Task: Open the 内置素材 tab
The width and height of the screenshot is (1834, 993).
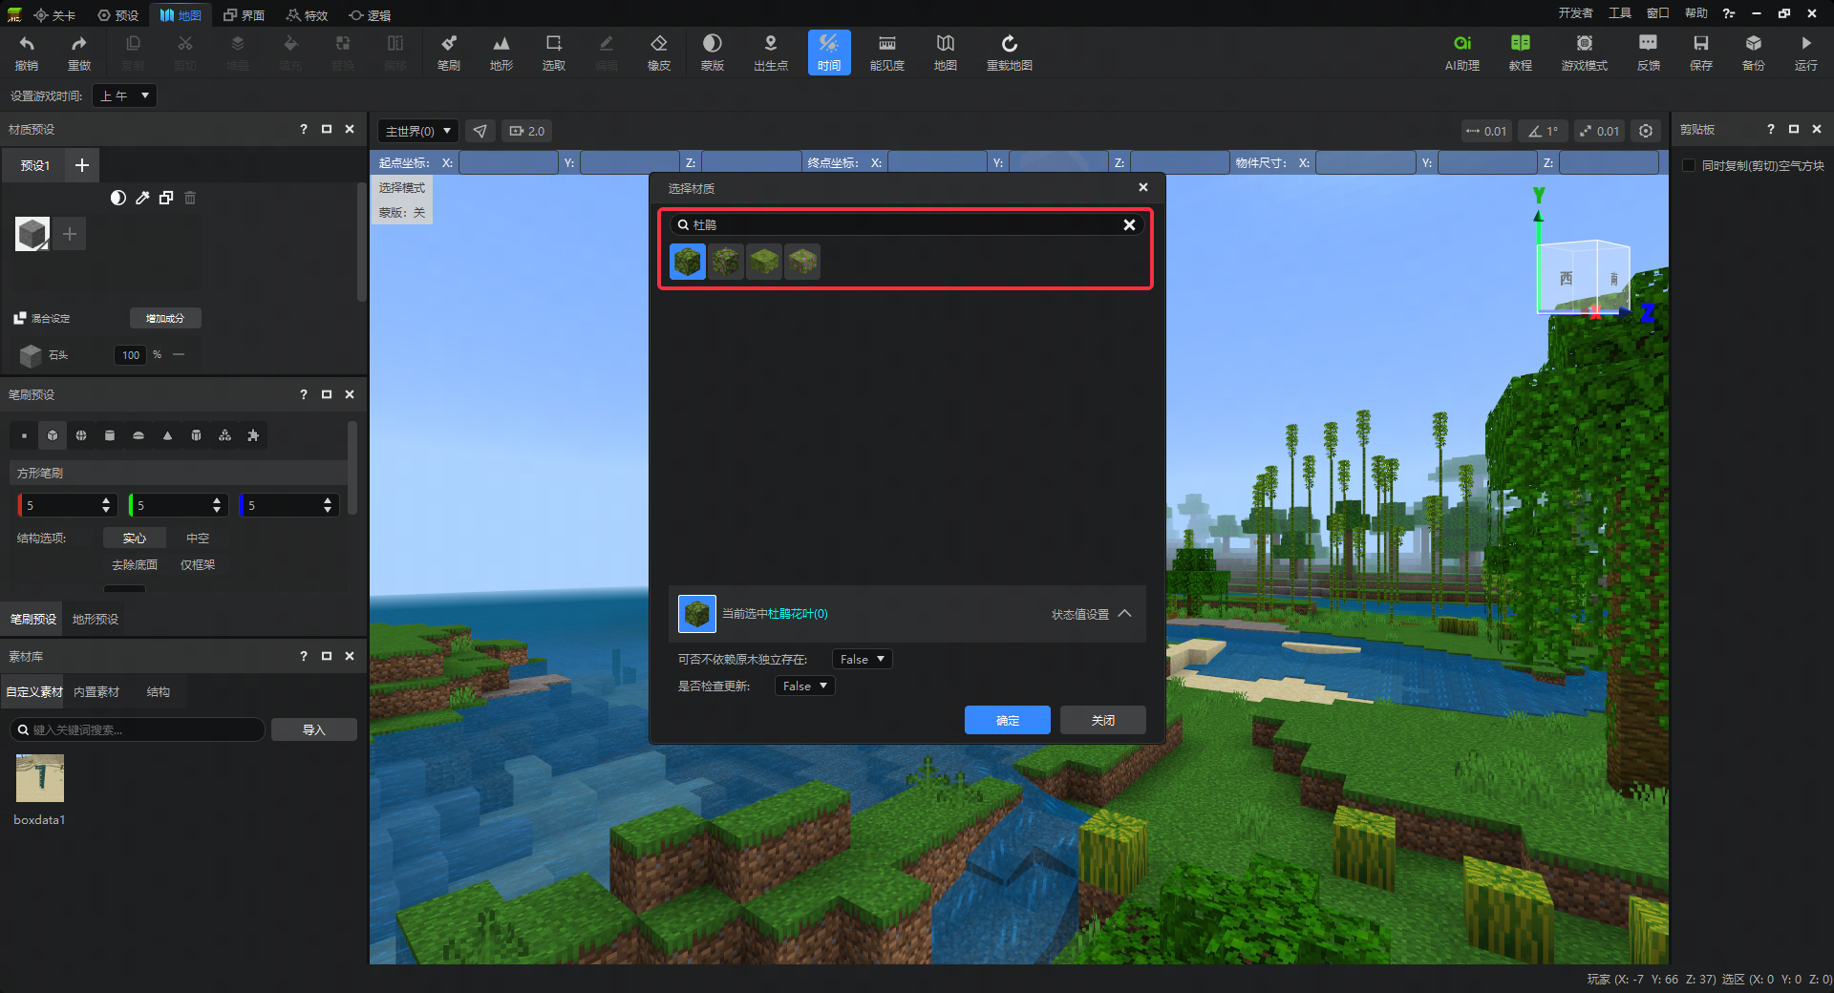Action: (96, 691)
